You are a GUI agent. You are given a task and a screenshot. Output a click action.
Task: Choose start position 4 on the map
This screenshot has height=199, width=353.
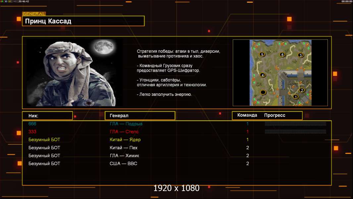[x=263, y=75]
